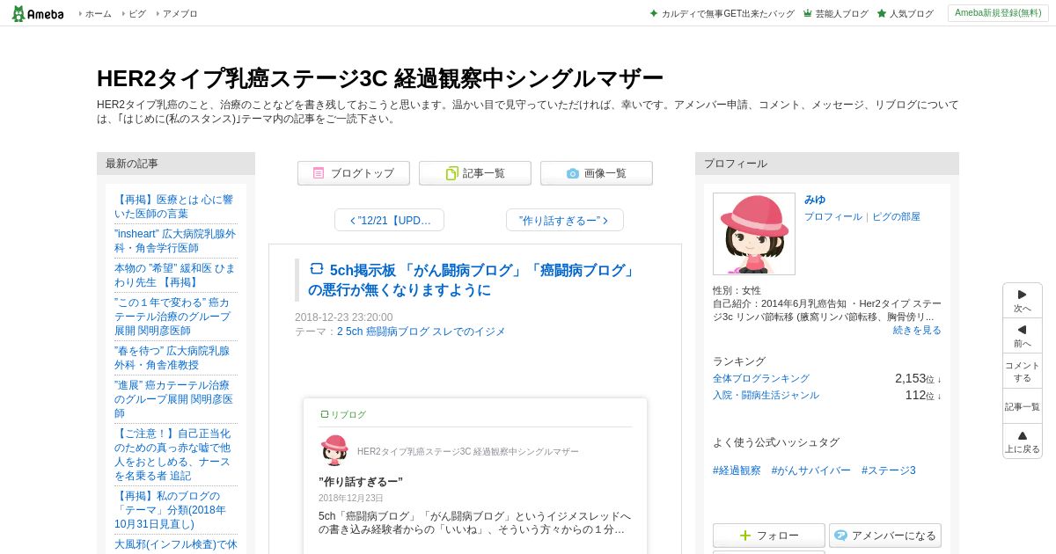Image resolution: width=1056 pixels, height=554 pixels.
Task: Click hashtag #経過観察
Action: pyautogui.click(x=737, y=470)
